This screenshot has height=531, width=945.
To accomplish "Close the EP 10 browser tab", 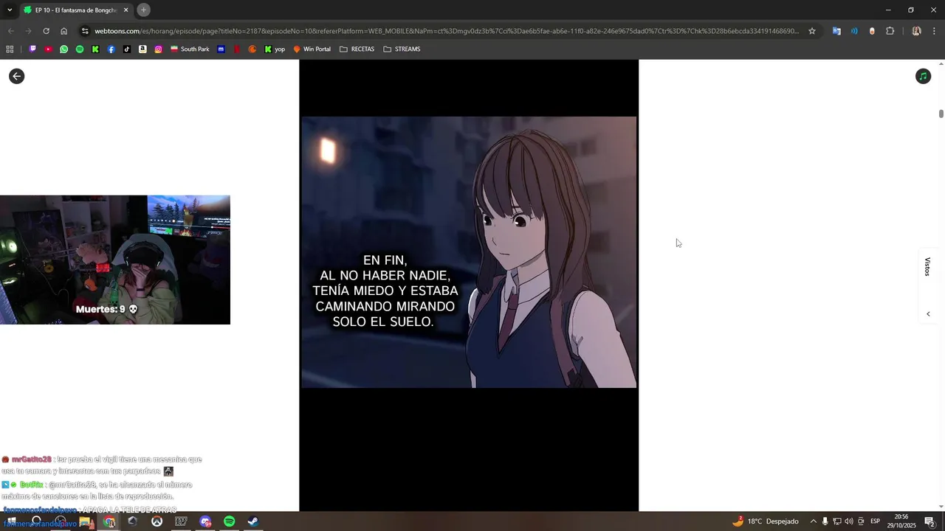I will tap(126, 10).
